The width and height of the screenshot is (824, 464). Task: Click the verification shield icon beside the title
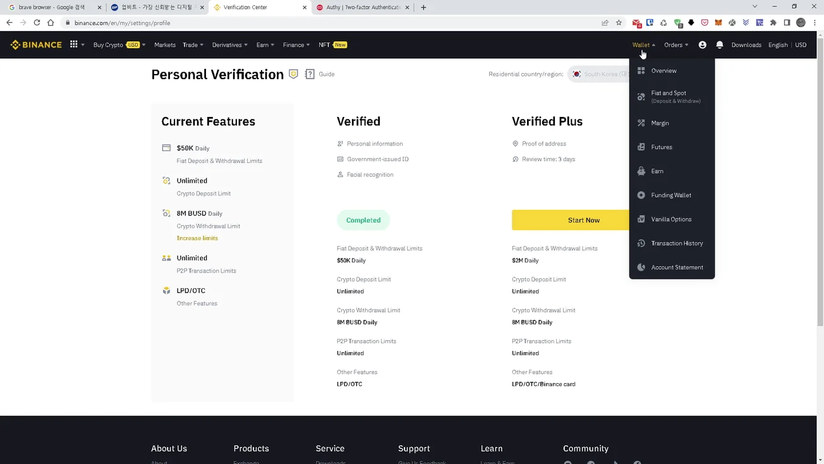coord(293,74)
